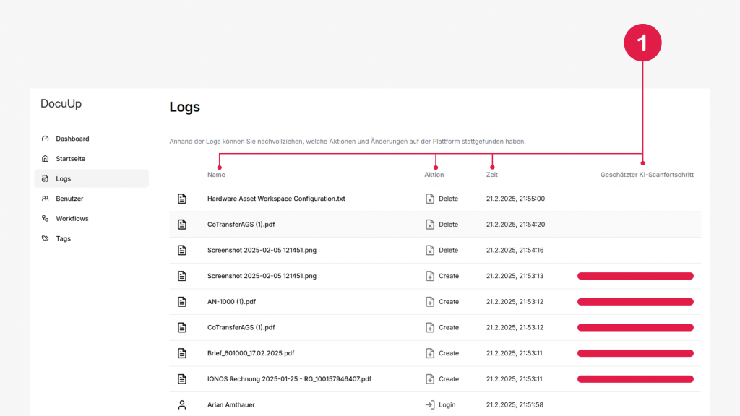740x416 pixels.
Task: Click the Benutzer users icon
Action: point(46,199)
